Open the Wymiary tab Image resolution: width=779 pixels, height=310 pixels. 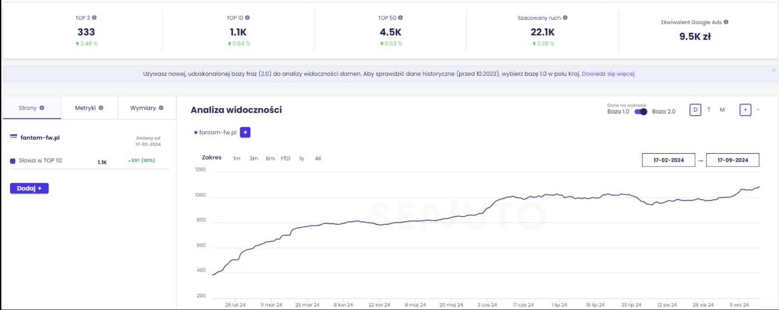click(x=147, y=108)
